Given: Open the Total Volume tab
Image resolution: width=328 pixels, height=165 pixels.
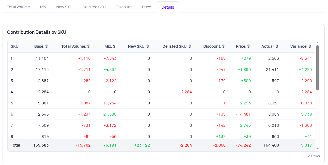Looking at the screenshot, I should coord(18,7).
